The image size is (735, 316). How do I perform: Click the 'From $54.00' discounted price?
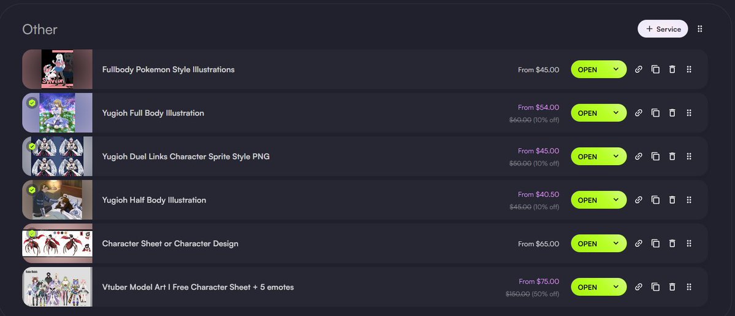click(539, 107)
